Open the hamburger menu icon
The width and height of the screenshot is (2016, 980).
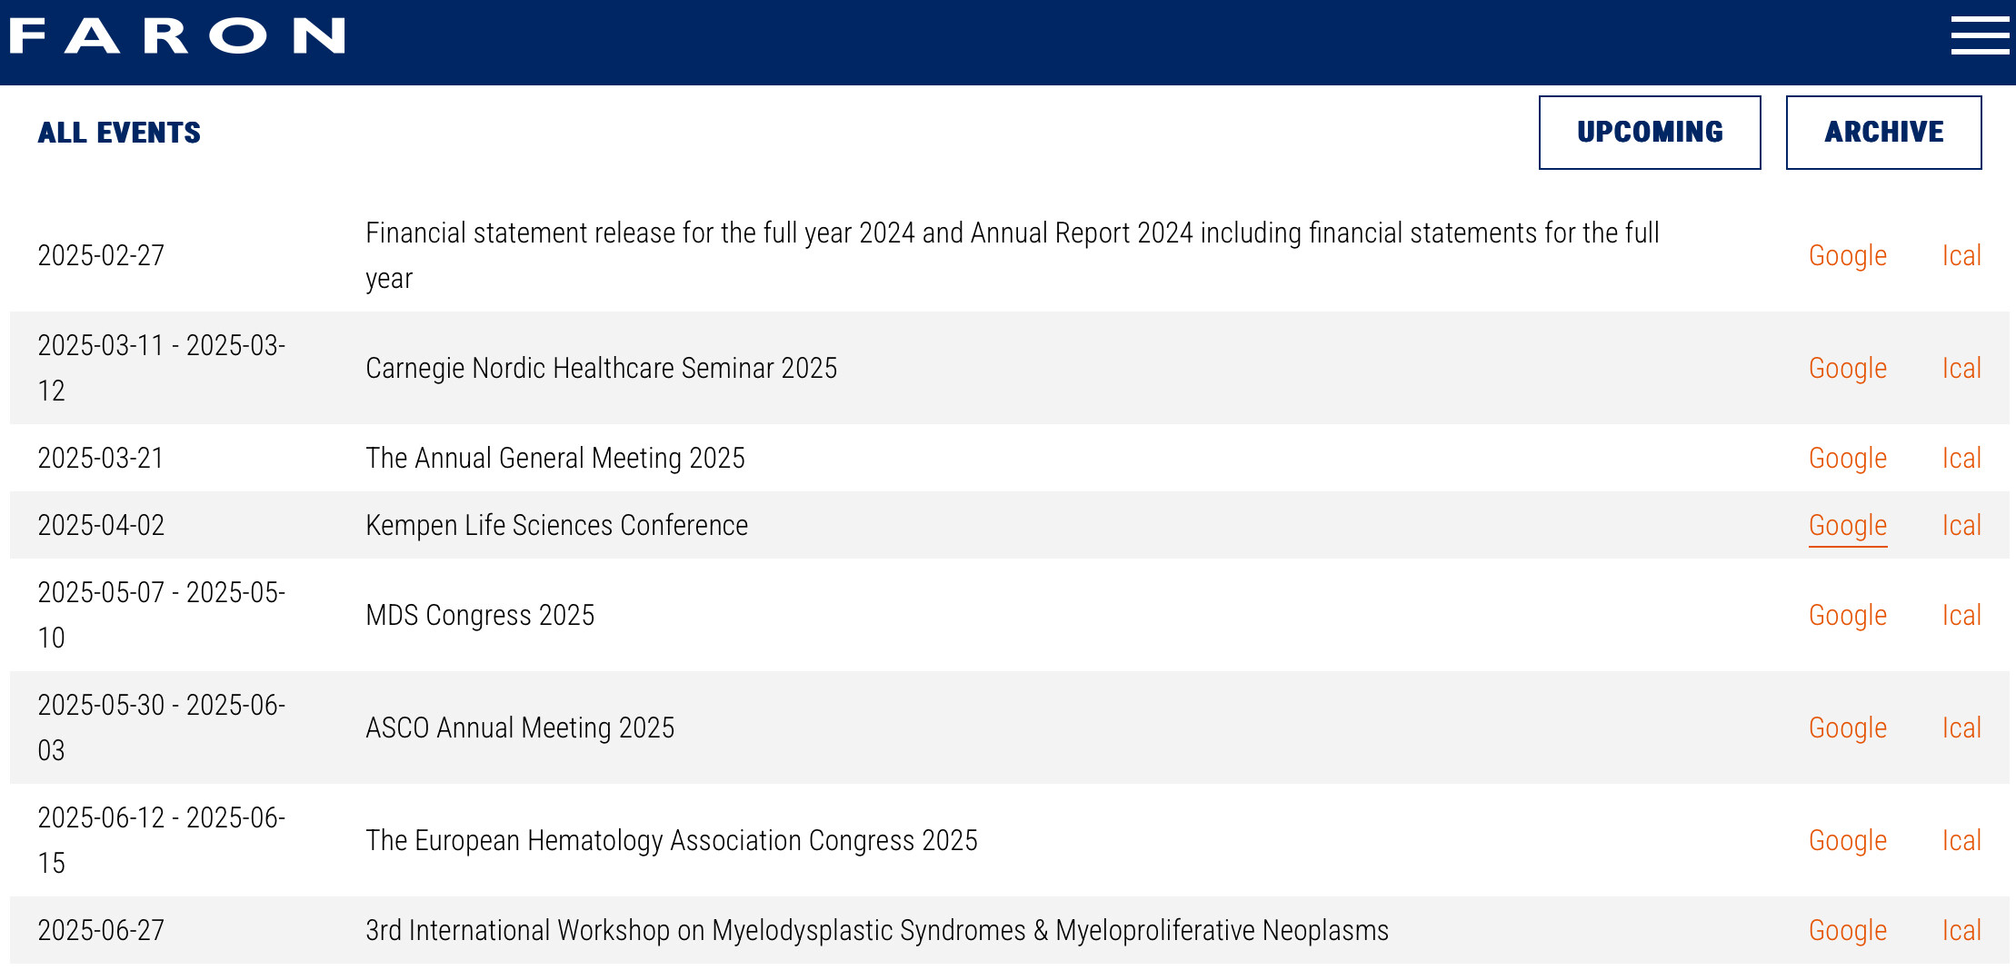(1979, 36)
